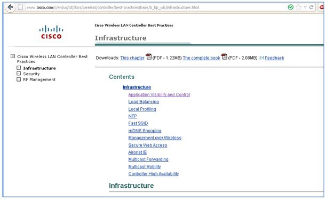Viewport: 326px width, 199px height.
Task: Open Load Balancing link
Action: [144, 102]
